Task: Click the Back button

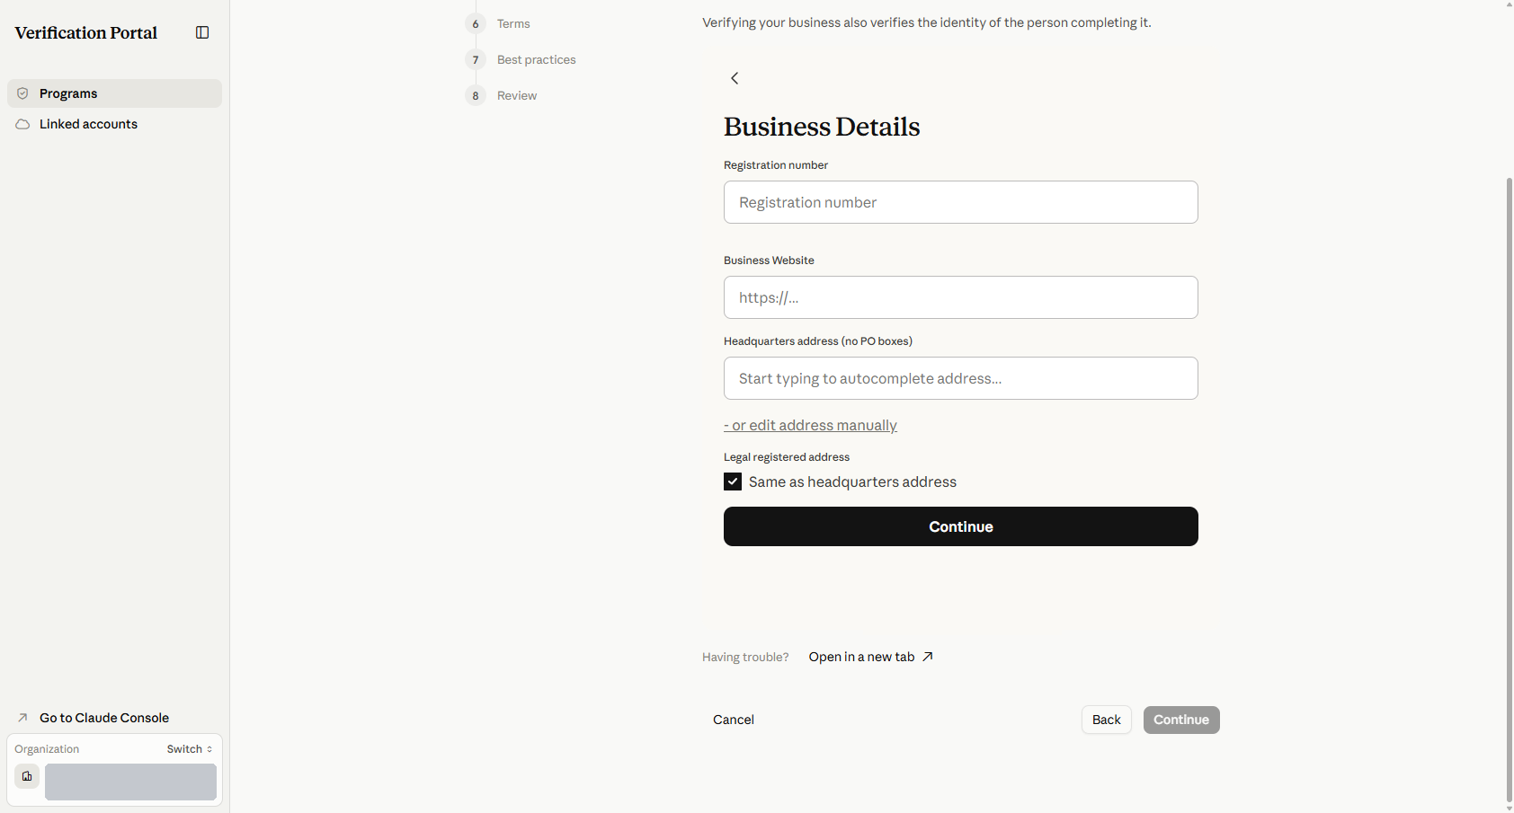Action: (x=1107, y=720)
